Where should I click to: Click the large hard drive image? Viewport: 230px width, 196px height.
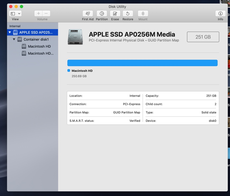pyautogui.click(x=75, y=37)
